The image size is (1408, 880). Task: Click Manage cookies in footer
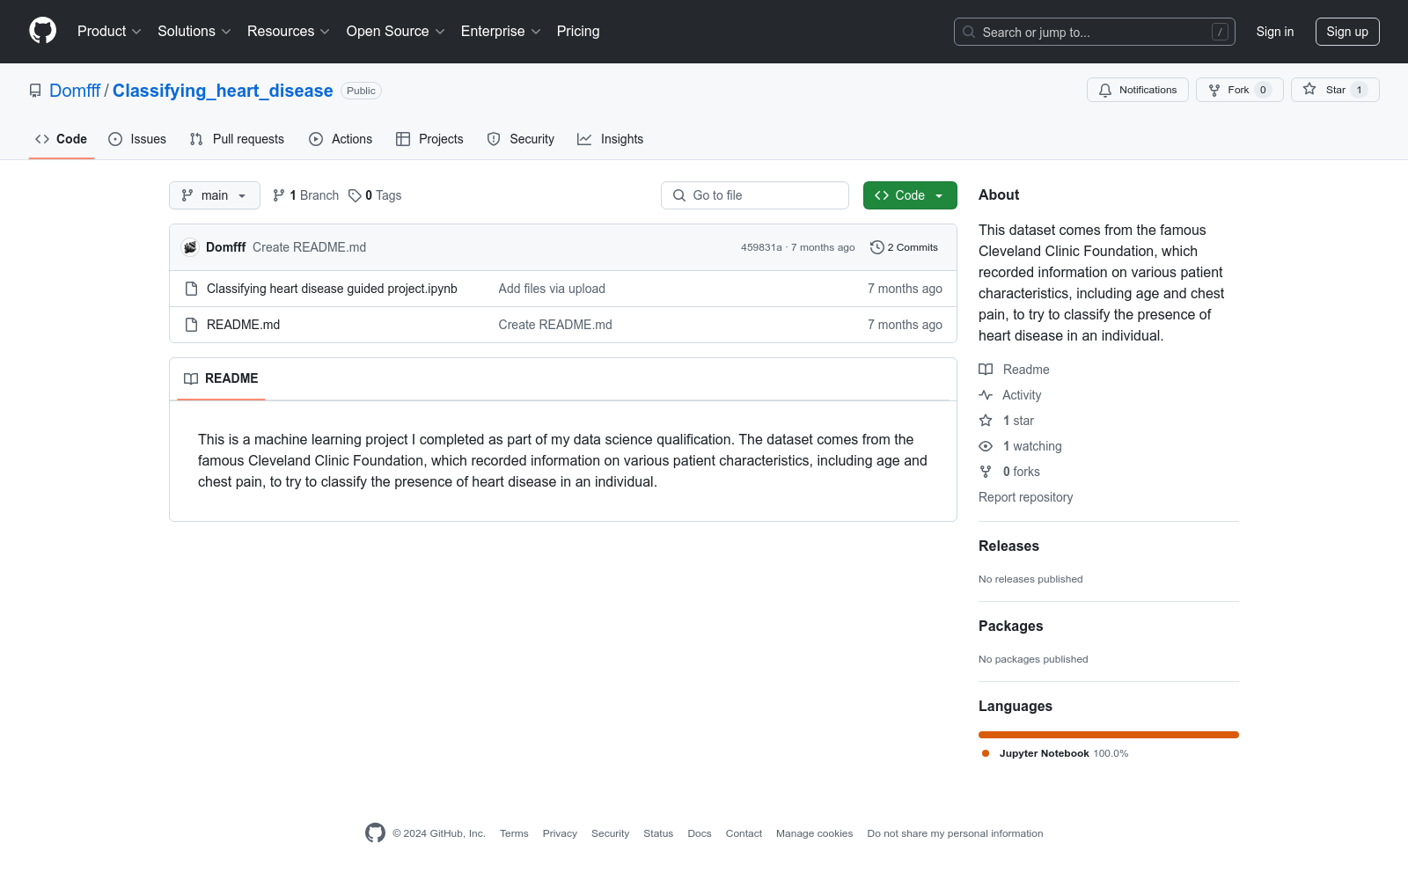(814, 833)
